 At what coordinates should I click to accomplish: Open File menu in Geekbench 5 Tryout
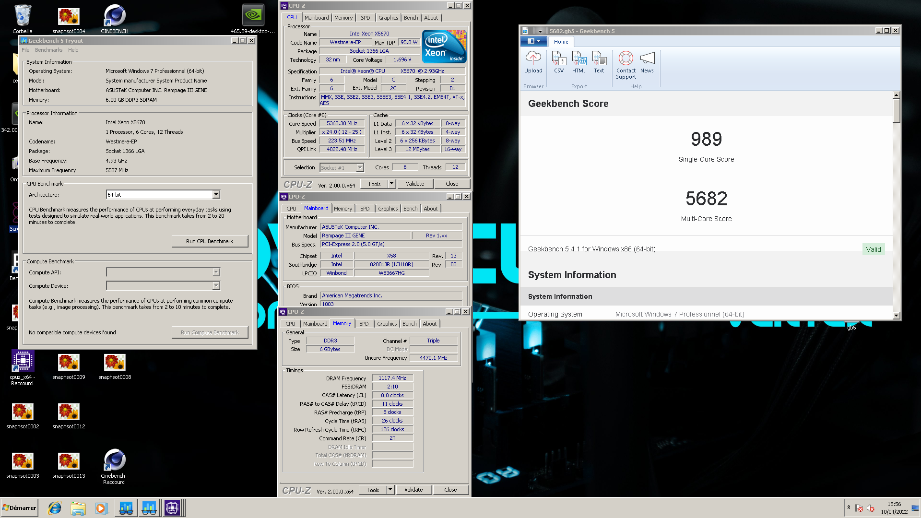[x=25, y=50]
